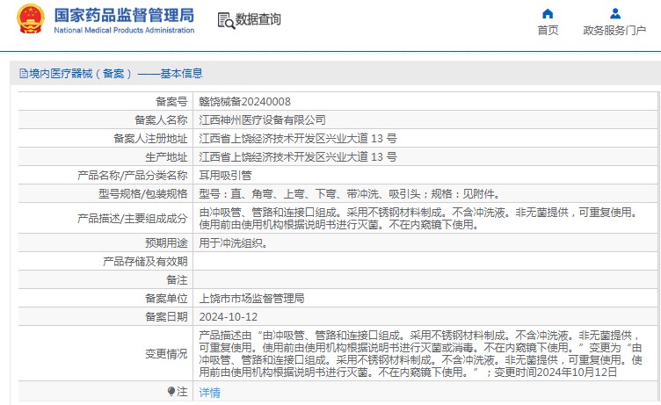Click the 产品存储及有效期 label
The image size is (661, 405).
[145, 262]
